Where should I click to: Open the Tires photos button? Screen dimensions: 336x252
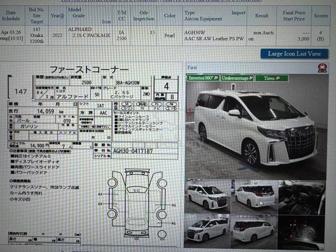click(271, 78)
